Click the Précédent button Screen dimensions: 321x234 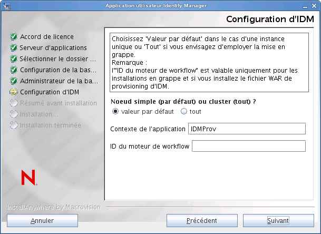coord(202,220)
